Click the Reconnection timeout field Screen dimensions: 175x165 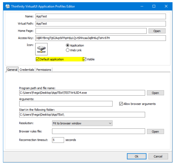(x=58, y=140)
